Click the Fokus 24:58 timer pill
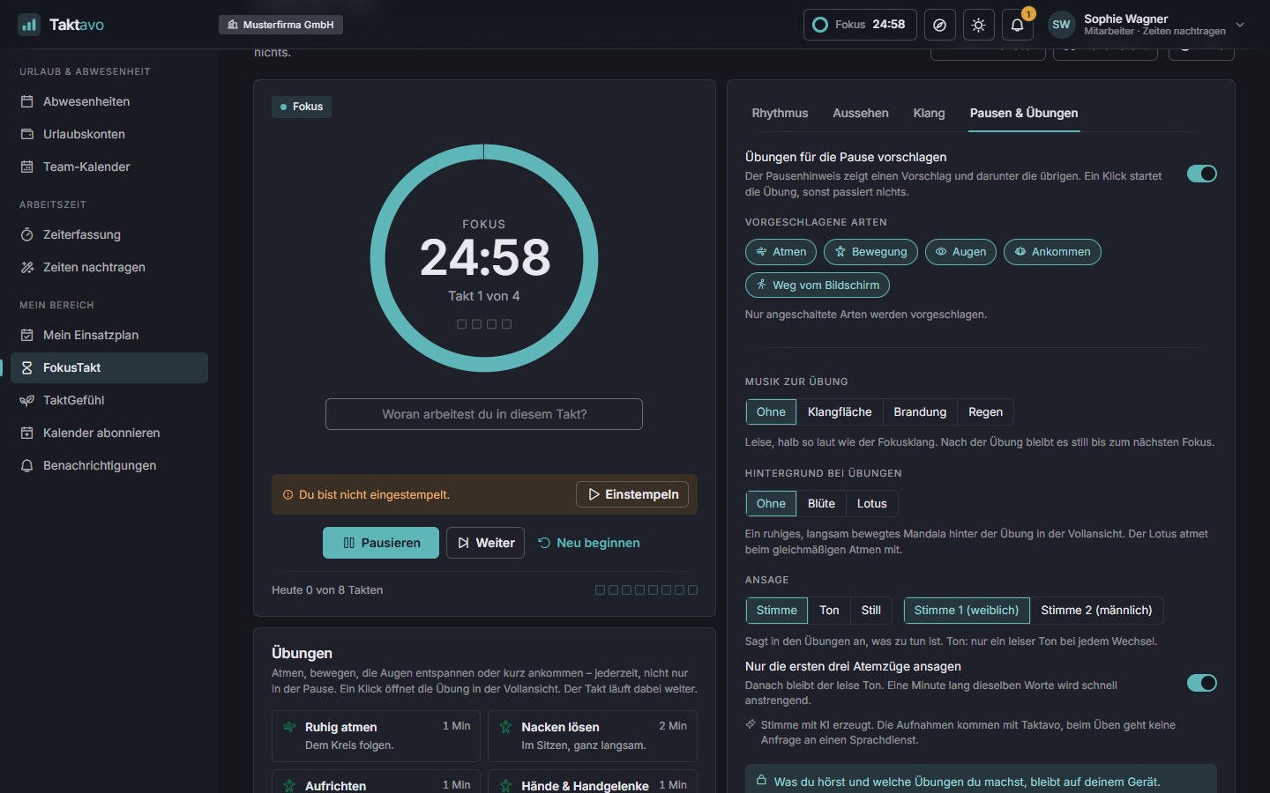The image size is (1270, 793). click(x=860, y=25)
